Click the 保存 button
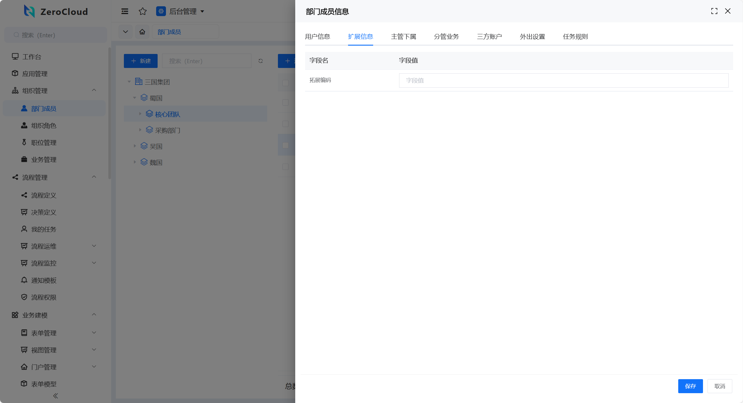Screen dimensions: 743x403 click(x=690, y=386)
